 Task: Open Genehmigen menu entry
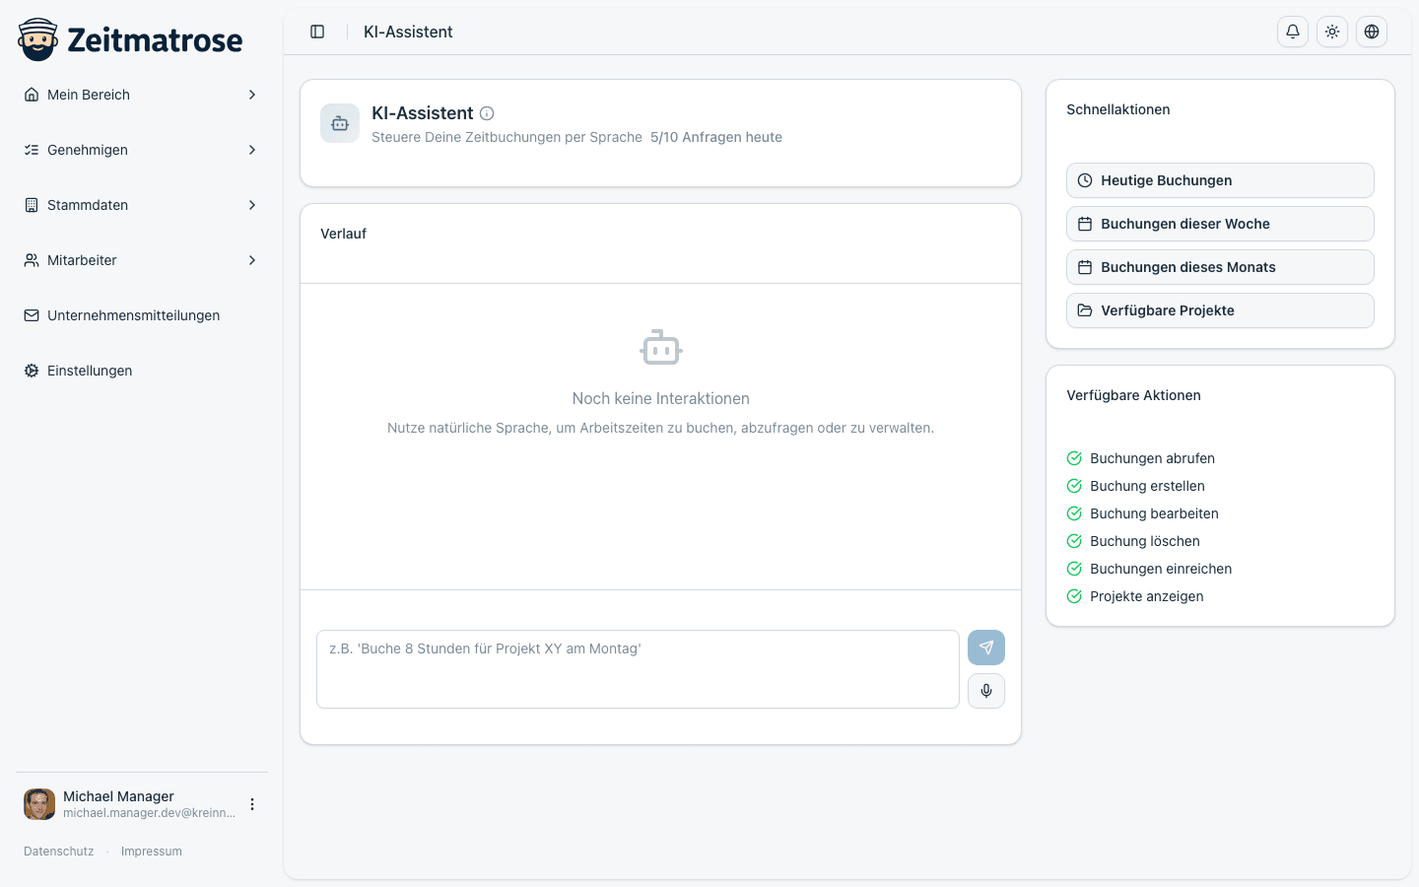(x=142, y=150)
